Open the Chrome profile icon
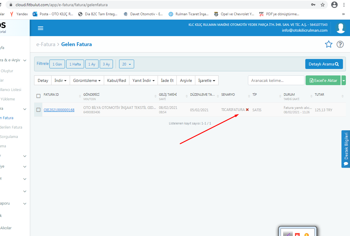The width and height of the screenshot is (350, 236). click(x=334, y=5)
